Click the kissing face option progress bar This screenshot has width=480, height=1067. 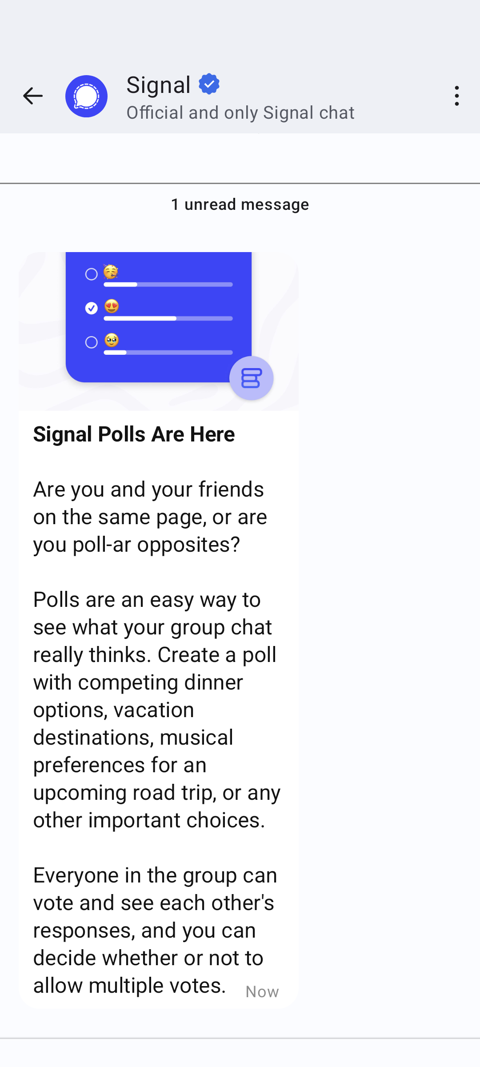coord(168,285)
